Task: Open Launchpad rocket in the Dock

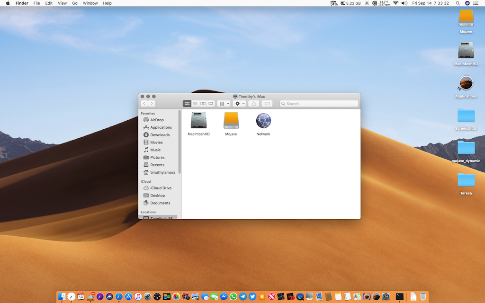Action: point(148,296)
